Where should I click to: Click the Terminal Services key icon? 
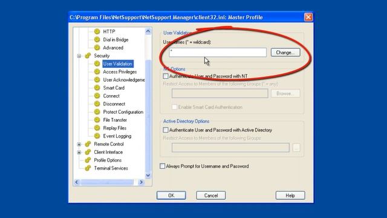tap(88, 168)
